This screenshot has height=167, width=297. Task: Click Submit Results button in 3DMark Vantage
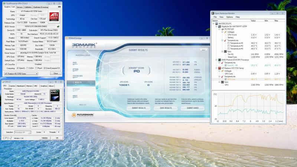click(x=138, y=108)
